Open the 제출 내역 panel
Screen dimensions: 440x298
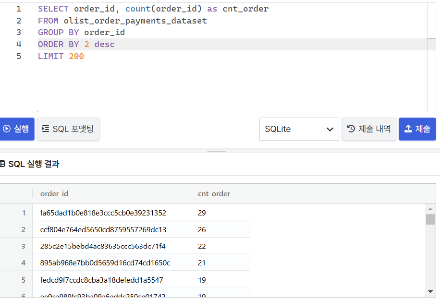[369, 129]
